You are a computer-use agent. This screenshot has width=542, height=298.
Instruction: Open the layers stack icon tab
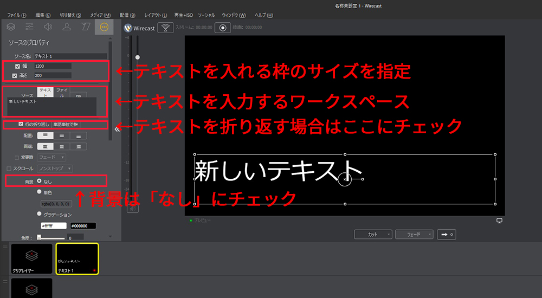pos(10,27)
